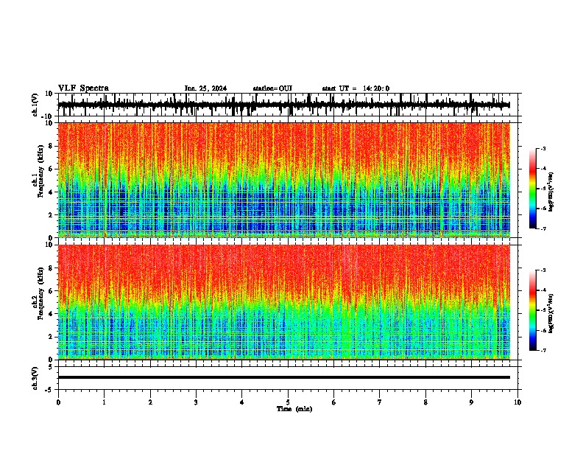This screenshot has height=451, width=583.
Task: Click the time axis tick "0"
Action: 58,402
